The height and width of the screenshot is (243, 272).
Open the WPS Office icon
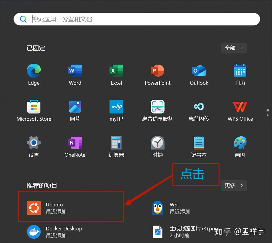pyautogui.click(x=240, y=107)
